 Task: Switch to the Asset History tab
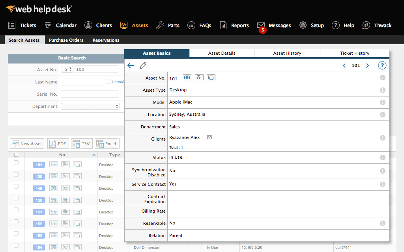tap(287, 52)
